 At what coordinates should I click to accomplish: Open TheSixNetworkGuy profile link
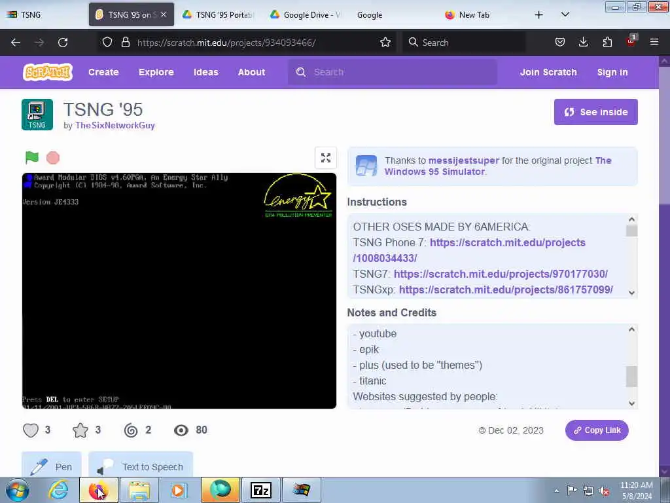pyautogui.click(x=115, y=125)
